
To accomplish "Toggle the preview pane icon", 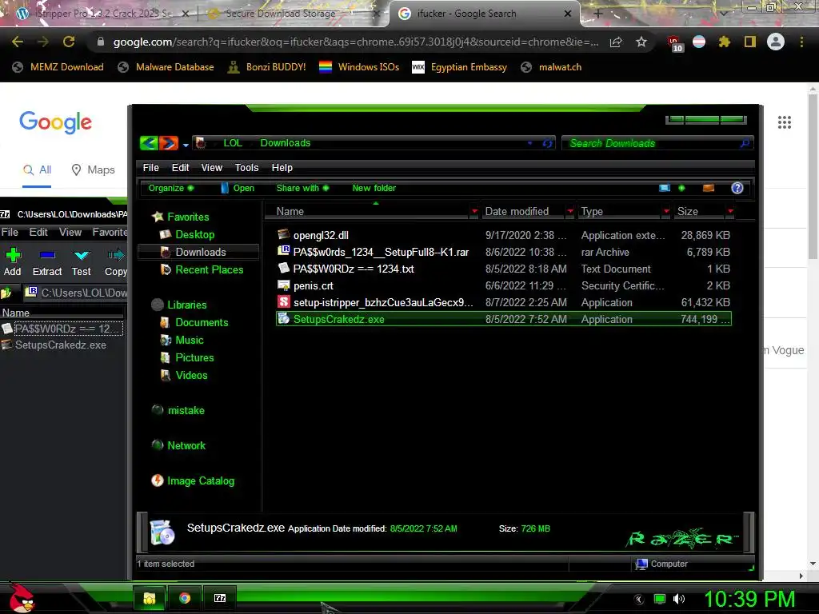I will pyautogui.click(x=709, y=188).
